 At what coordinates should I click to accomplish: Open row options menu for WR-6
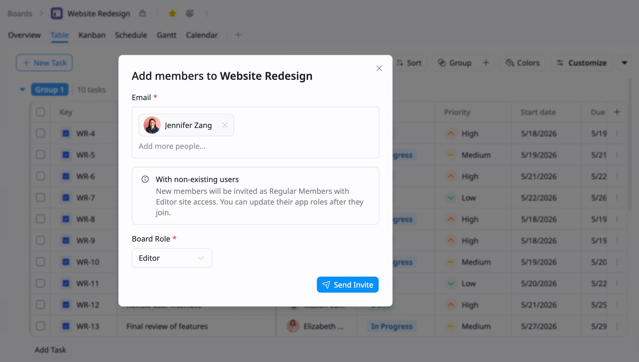click(617, 176)
